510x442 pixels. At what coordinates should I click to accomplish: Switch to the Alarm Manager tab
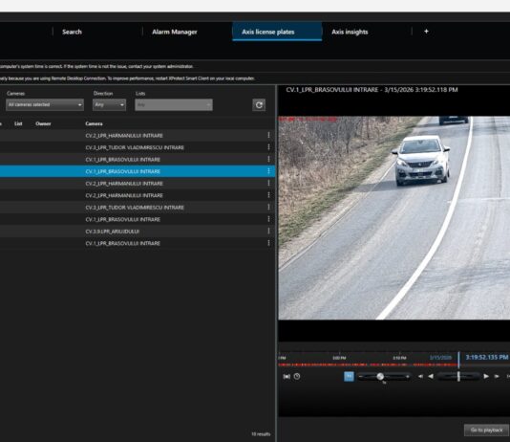point(175,32)
